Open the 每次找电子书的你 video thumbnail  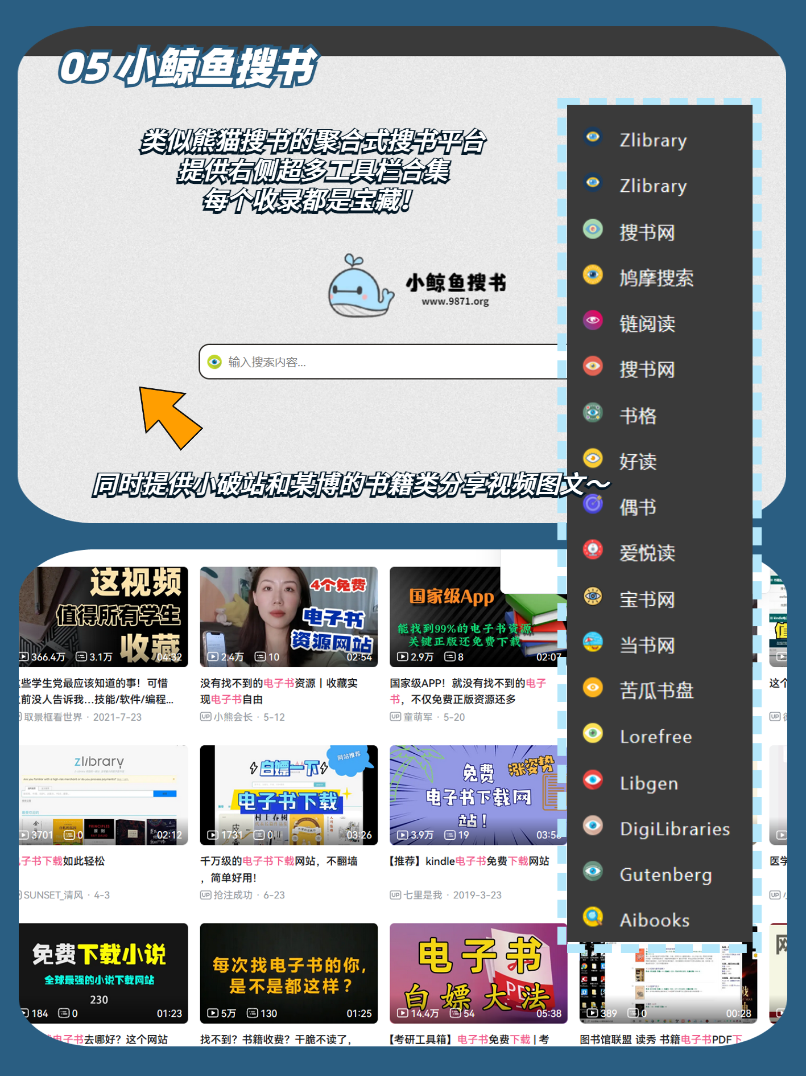289,973
